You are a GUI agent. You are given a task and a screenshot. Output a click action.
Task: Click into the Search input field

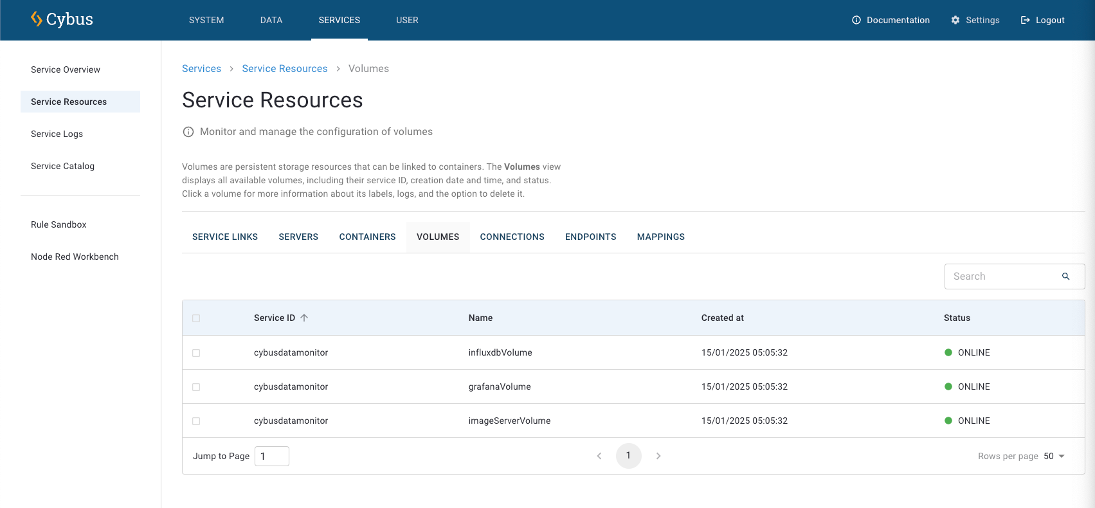coord(1002,277)
